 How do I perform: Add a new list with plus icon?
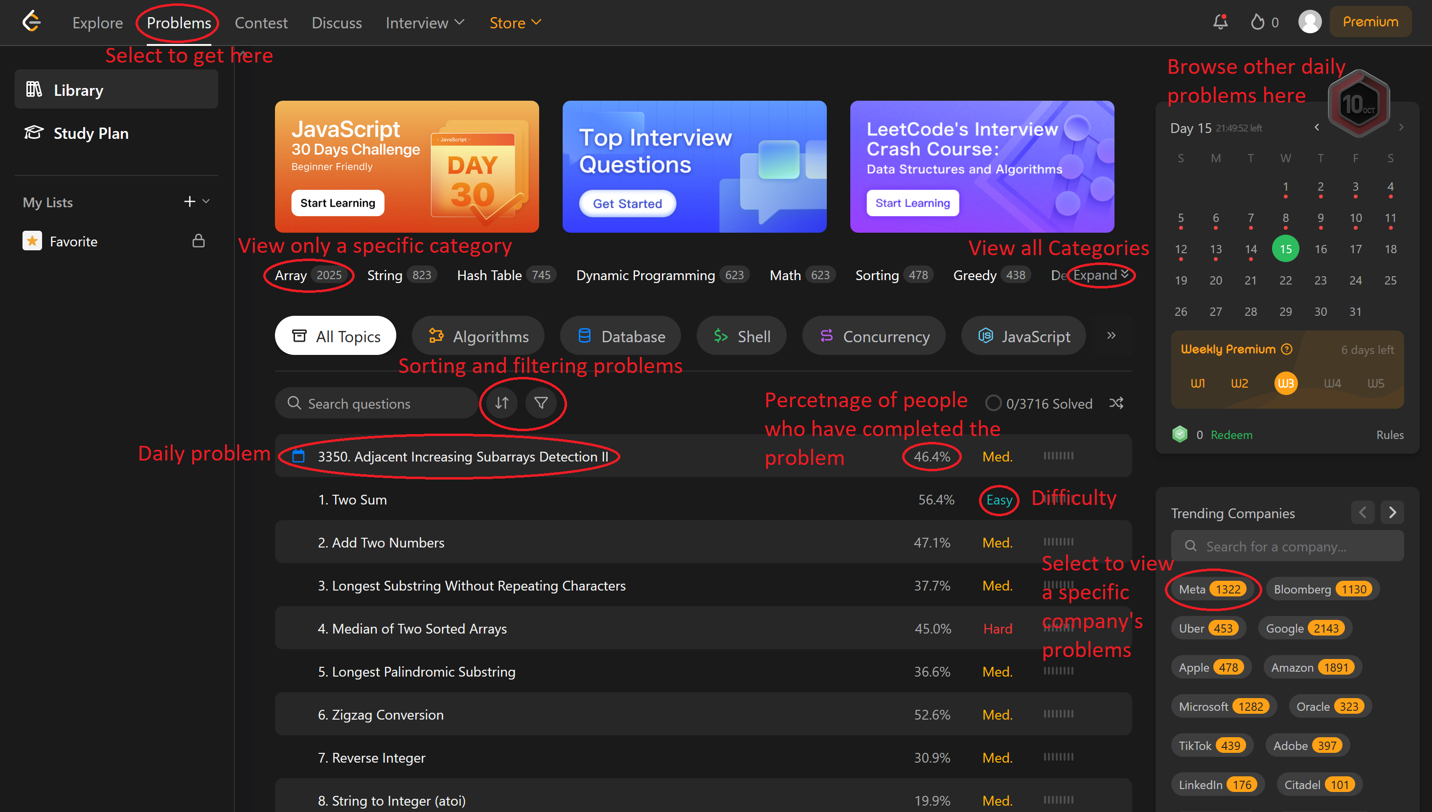(190, 201)
